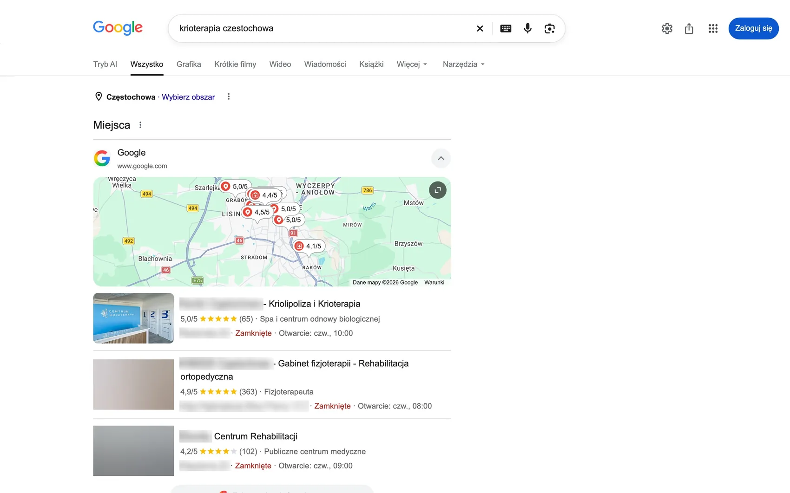Viewport: 790px width, 493px height.
Task: Open photo thumbnail for Gabinet fizjoterapii listing
Action: point(133,384)
